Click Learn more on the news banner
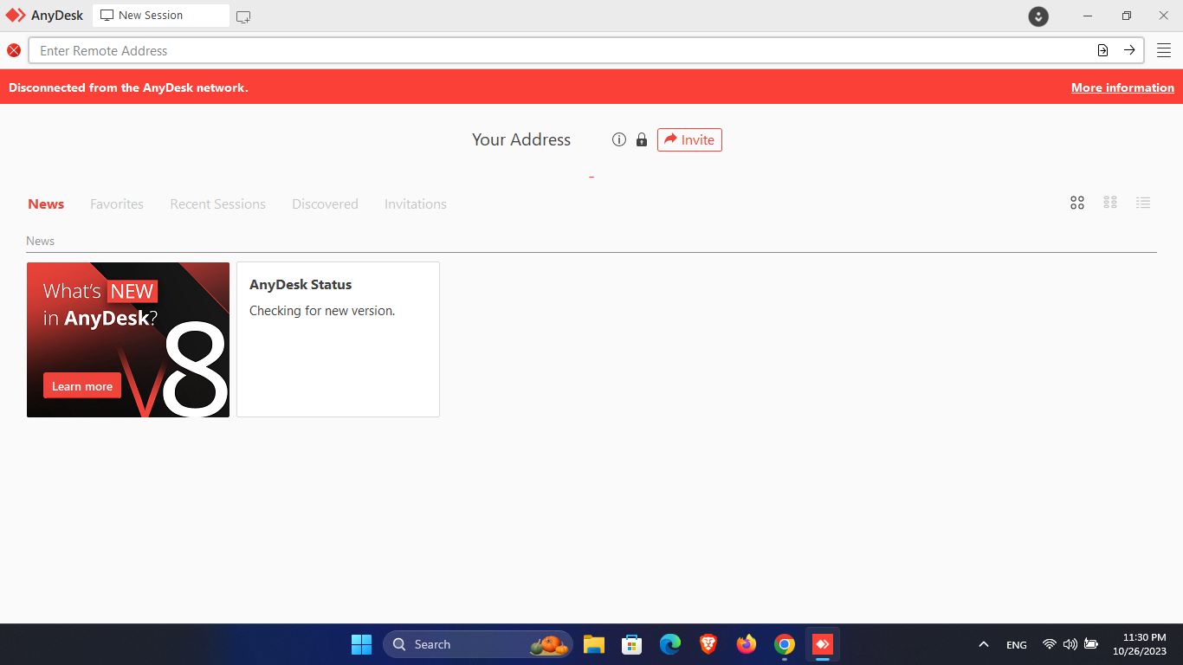Image resolution: width=1183 pixels, height=665 pixels. pos(82,386)
